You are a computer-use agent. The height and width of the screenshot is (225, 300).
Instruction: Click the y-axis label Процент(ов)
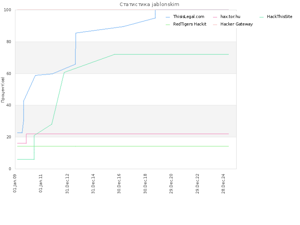3,90
